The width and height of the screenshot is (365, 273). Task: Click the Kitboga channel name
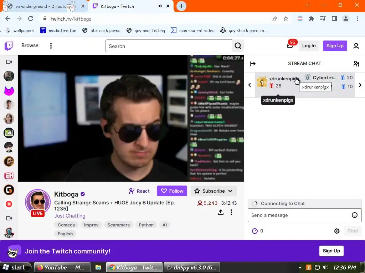pyautogui.click(x=66, y=194)
